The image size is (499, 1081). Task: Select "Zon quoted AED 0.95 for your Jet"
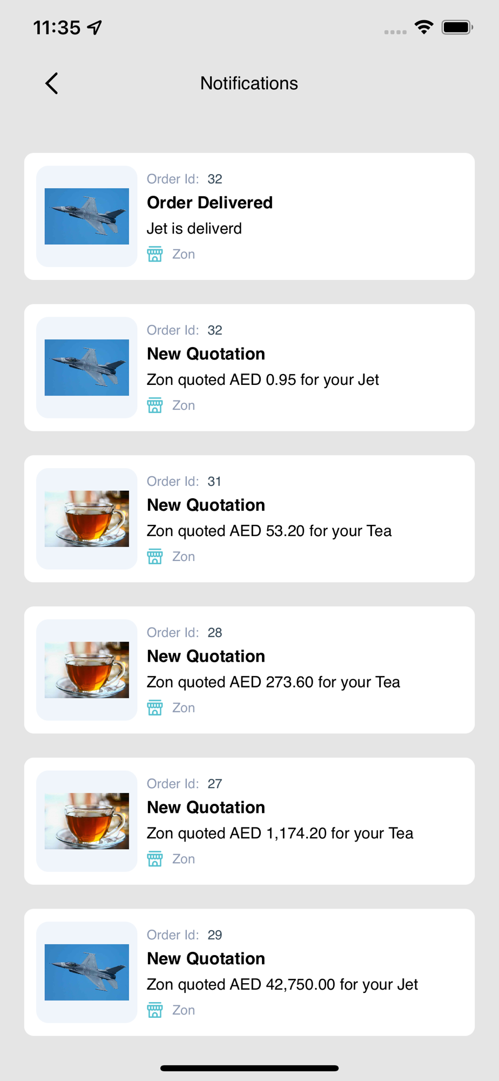(262, 380)
